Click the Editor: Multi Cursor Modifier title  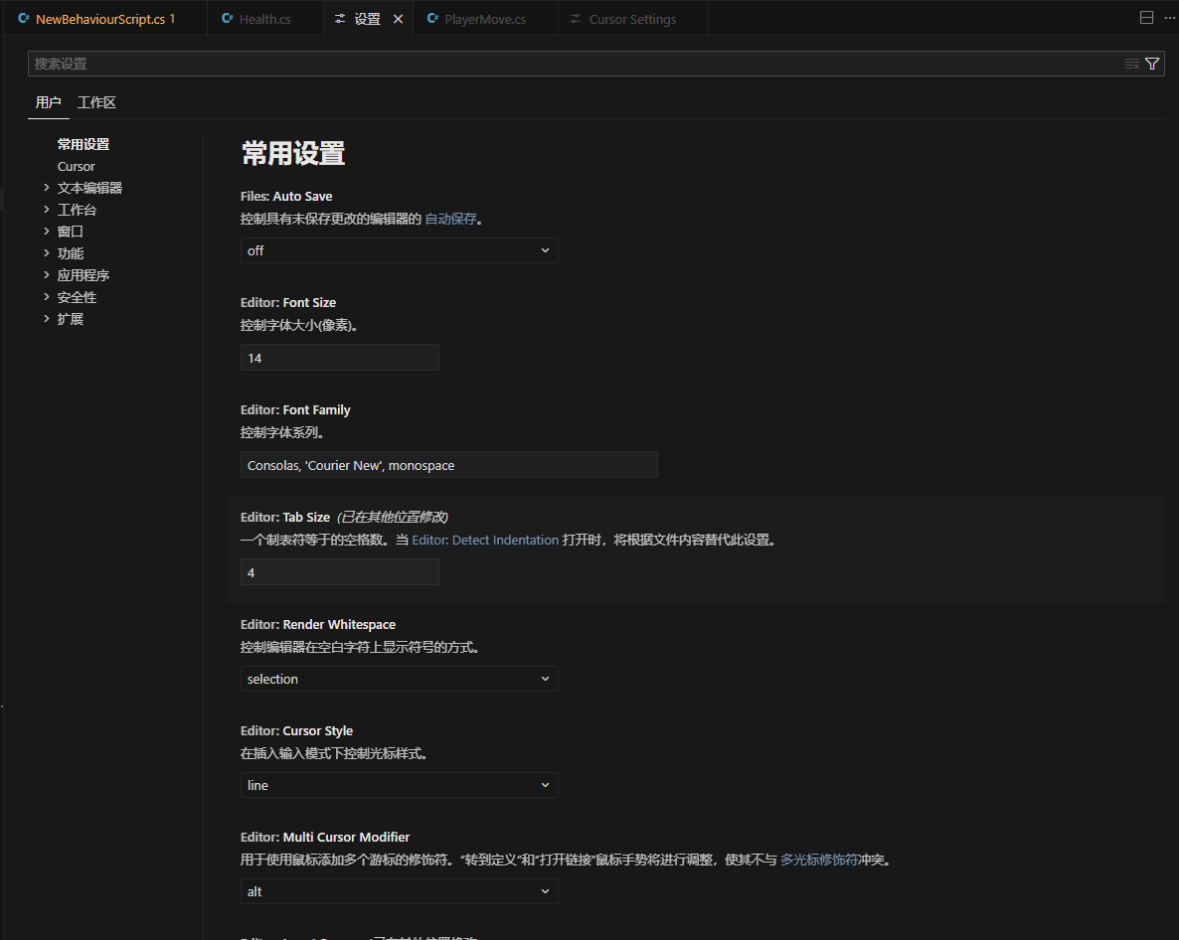326,837
